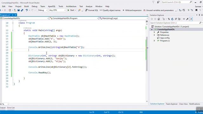203x114 pixels.
Task: Toggle the Preview Selected Items button
Action: coord(191,19)
